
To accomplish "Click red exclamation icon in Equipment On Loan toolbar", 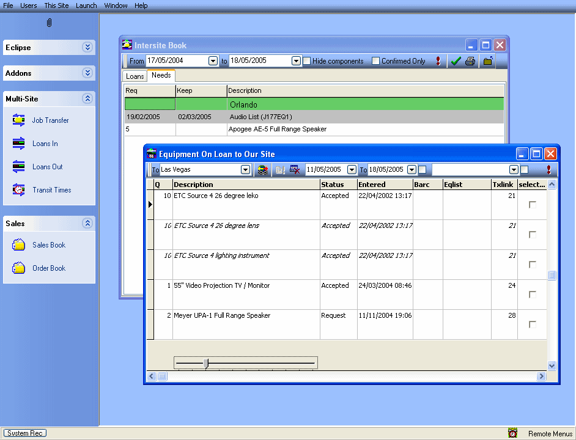I will [x=549, y=169].
